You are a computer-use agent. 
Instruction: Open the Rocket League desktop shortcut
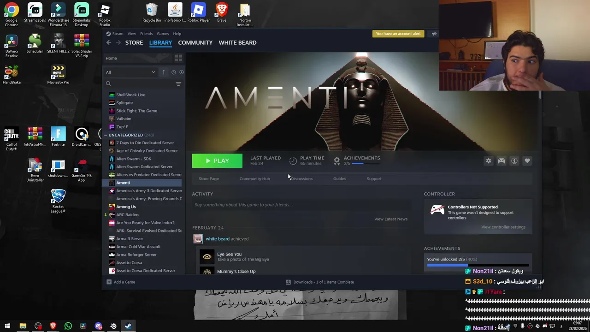(x=58, y=201)
